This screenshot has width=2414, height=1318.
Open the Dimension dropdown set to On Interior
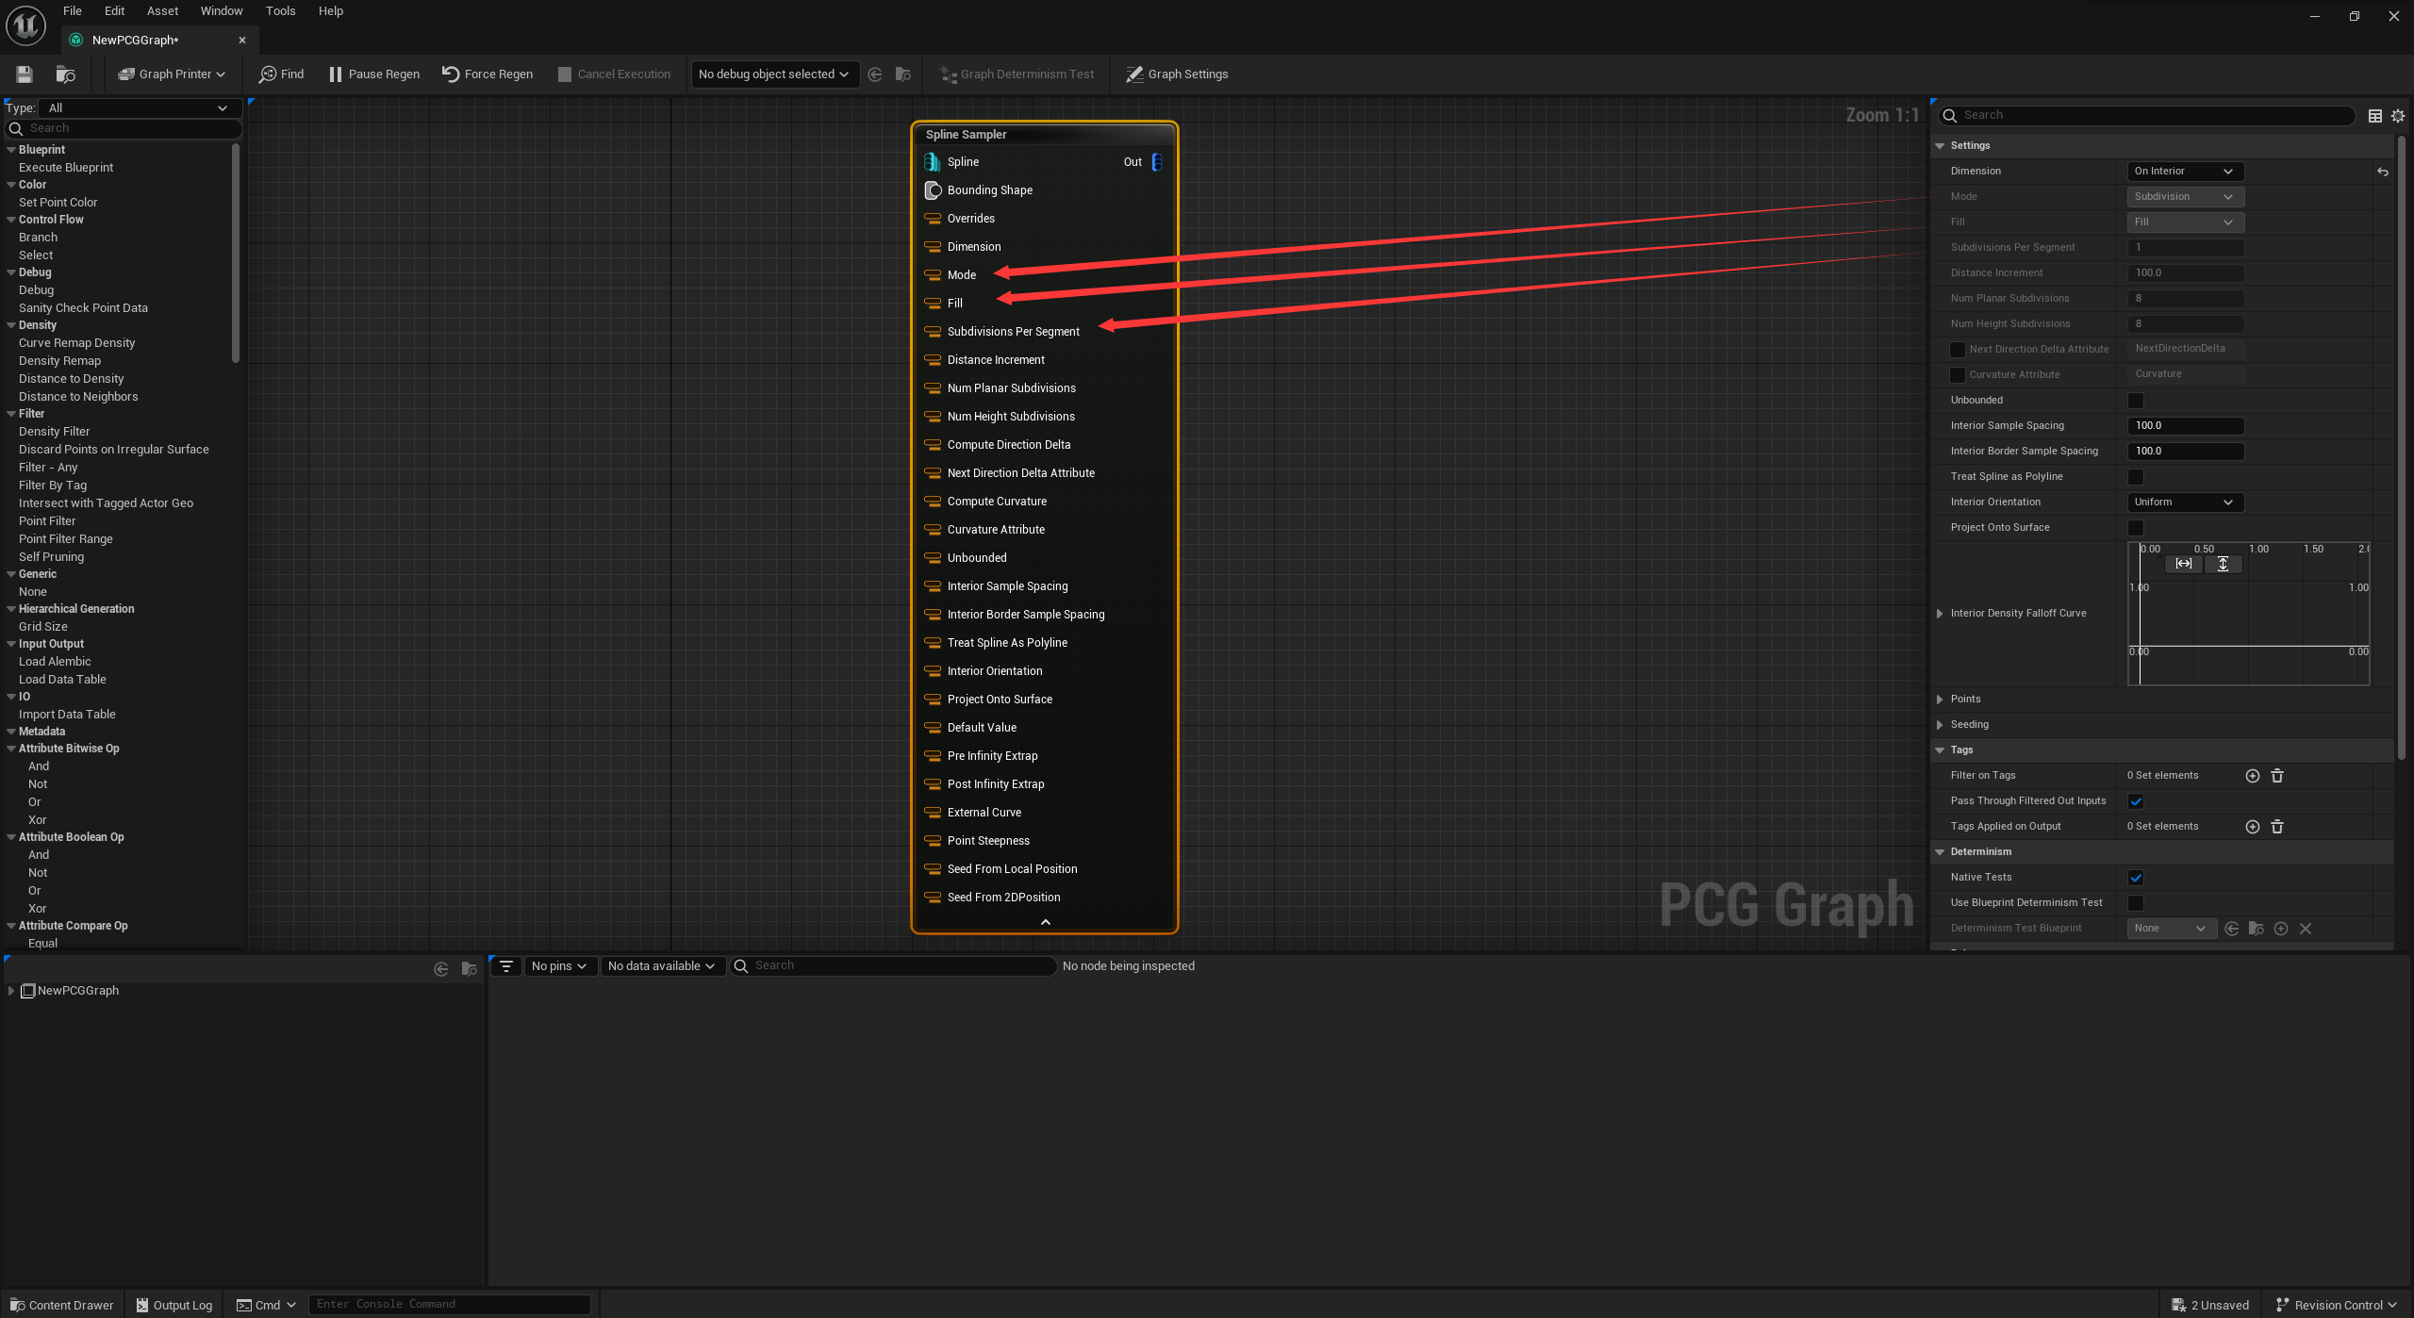[x=2185, y=171]
